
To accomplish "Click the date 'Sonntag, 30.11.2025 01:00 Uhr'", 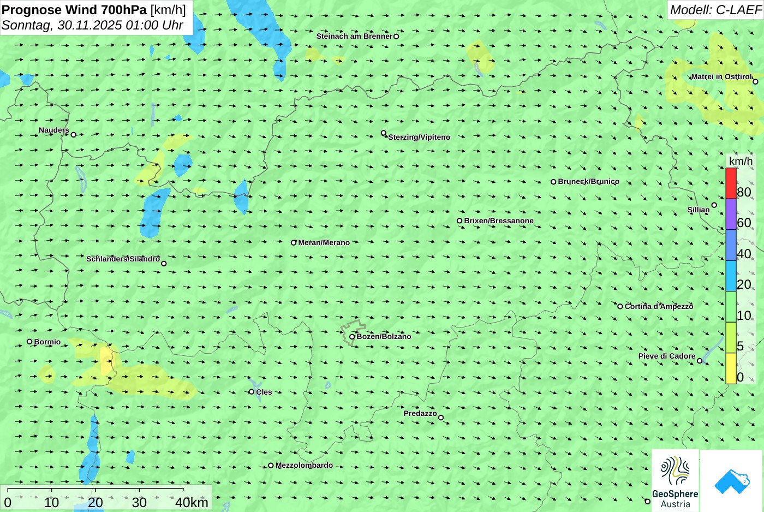I will coord(93,25).
